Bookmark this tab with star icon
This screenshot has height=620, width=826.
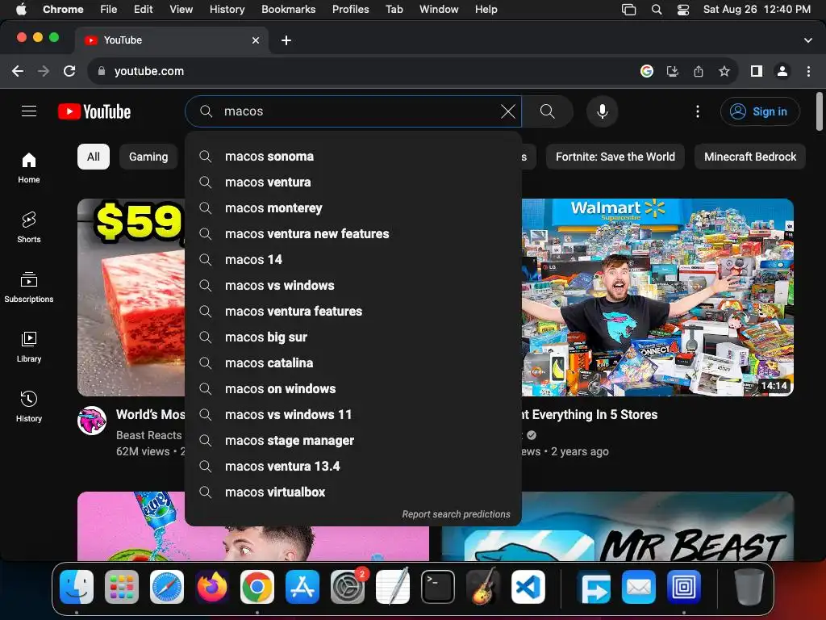(x=724, y=71)
